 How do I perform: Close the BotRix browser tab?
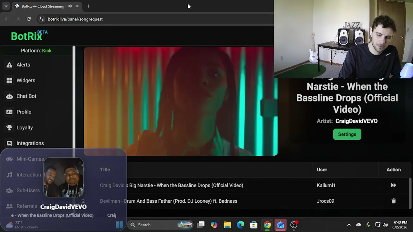[x=77, y=6]
